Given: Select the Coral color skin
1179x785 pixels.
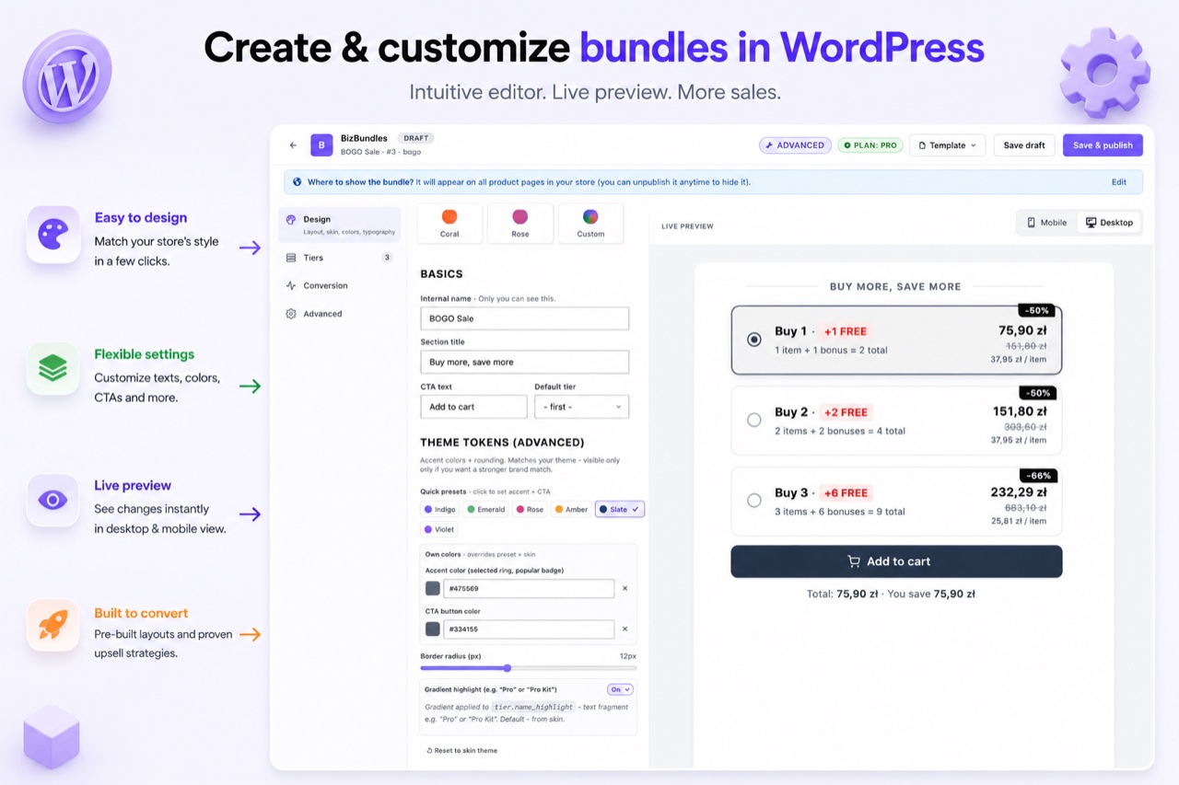Looking at the screenshot, I should pyautogui.click(x=449, y=224).
